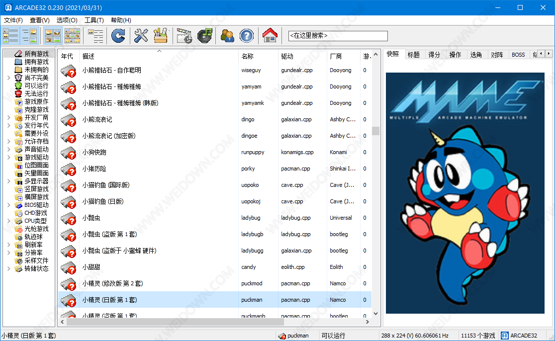
Task: Expand the CPU类型 tree node
Action: point(9,221)
